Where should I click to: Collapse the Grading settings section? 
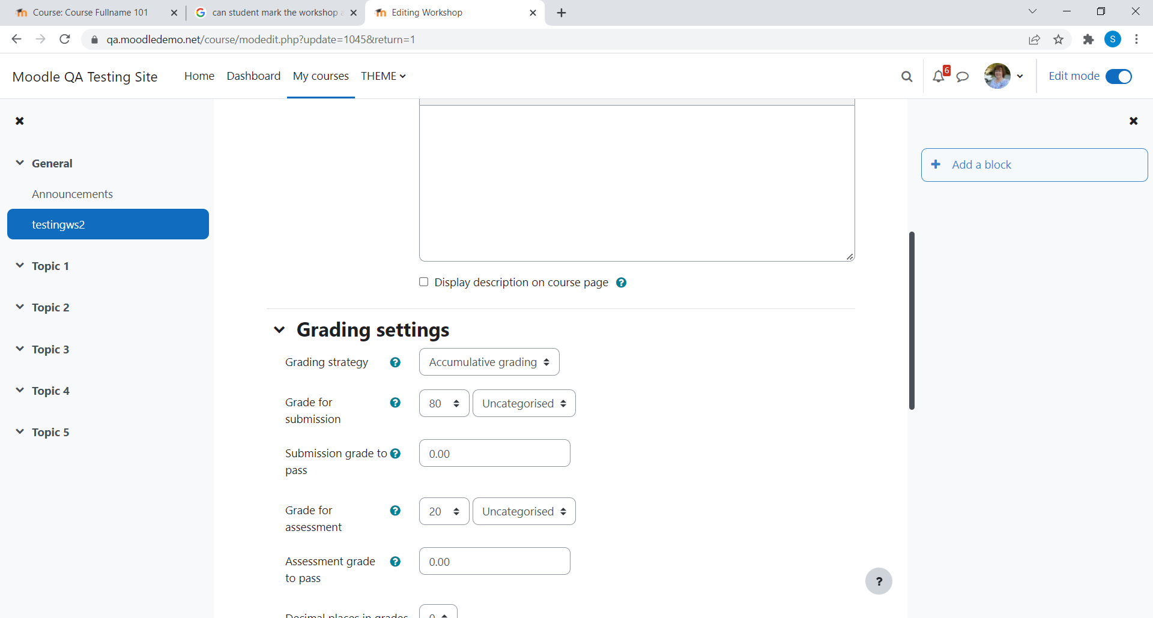point(279,329)
